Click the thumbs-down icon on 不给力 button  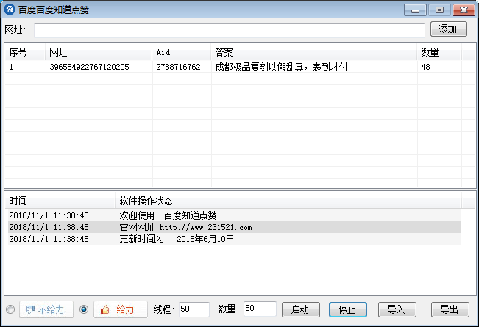click(30, 310)
